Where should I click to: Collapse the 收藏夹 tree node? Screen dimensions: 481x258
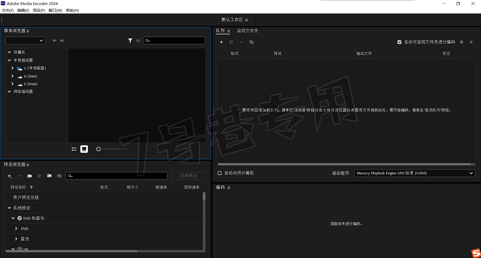pyautogui.click(x=9, y=52)
